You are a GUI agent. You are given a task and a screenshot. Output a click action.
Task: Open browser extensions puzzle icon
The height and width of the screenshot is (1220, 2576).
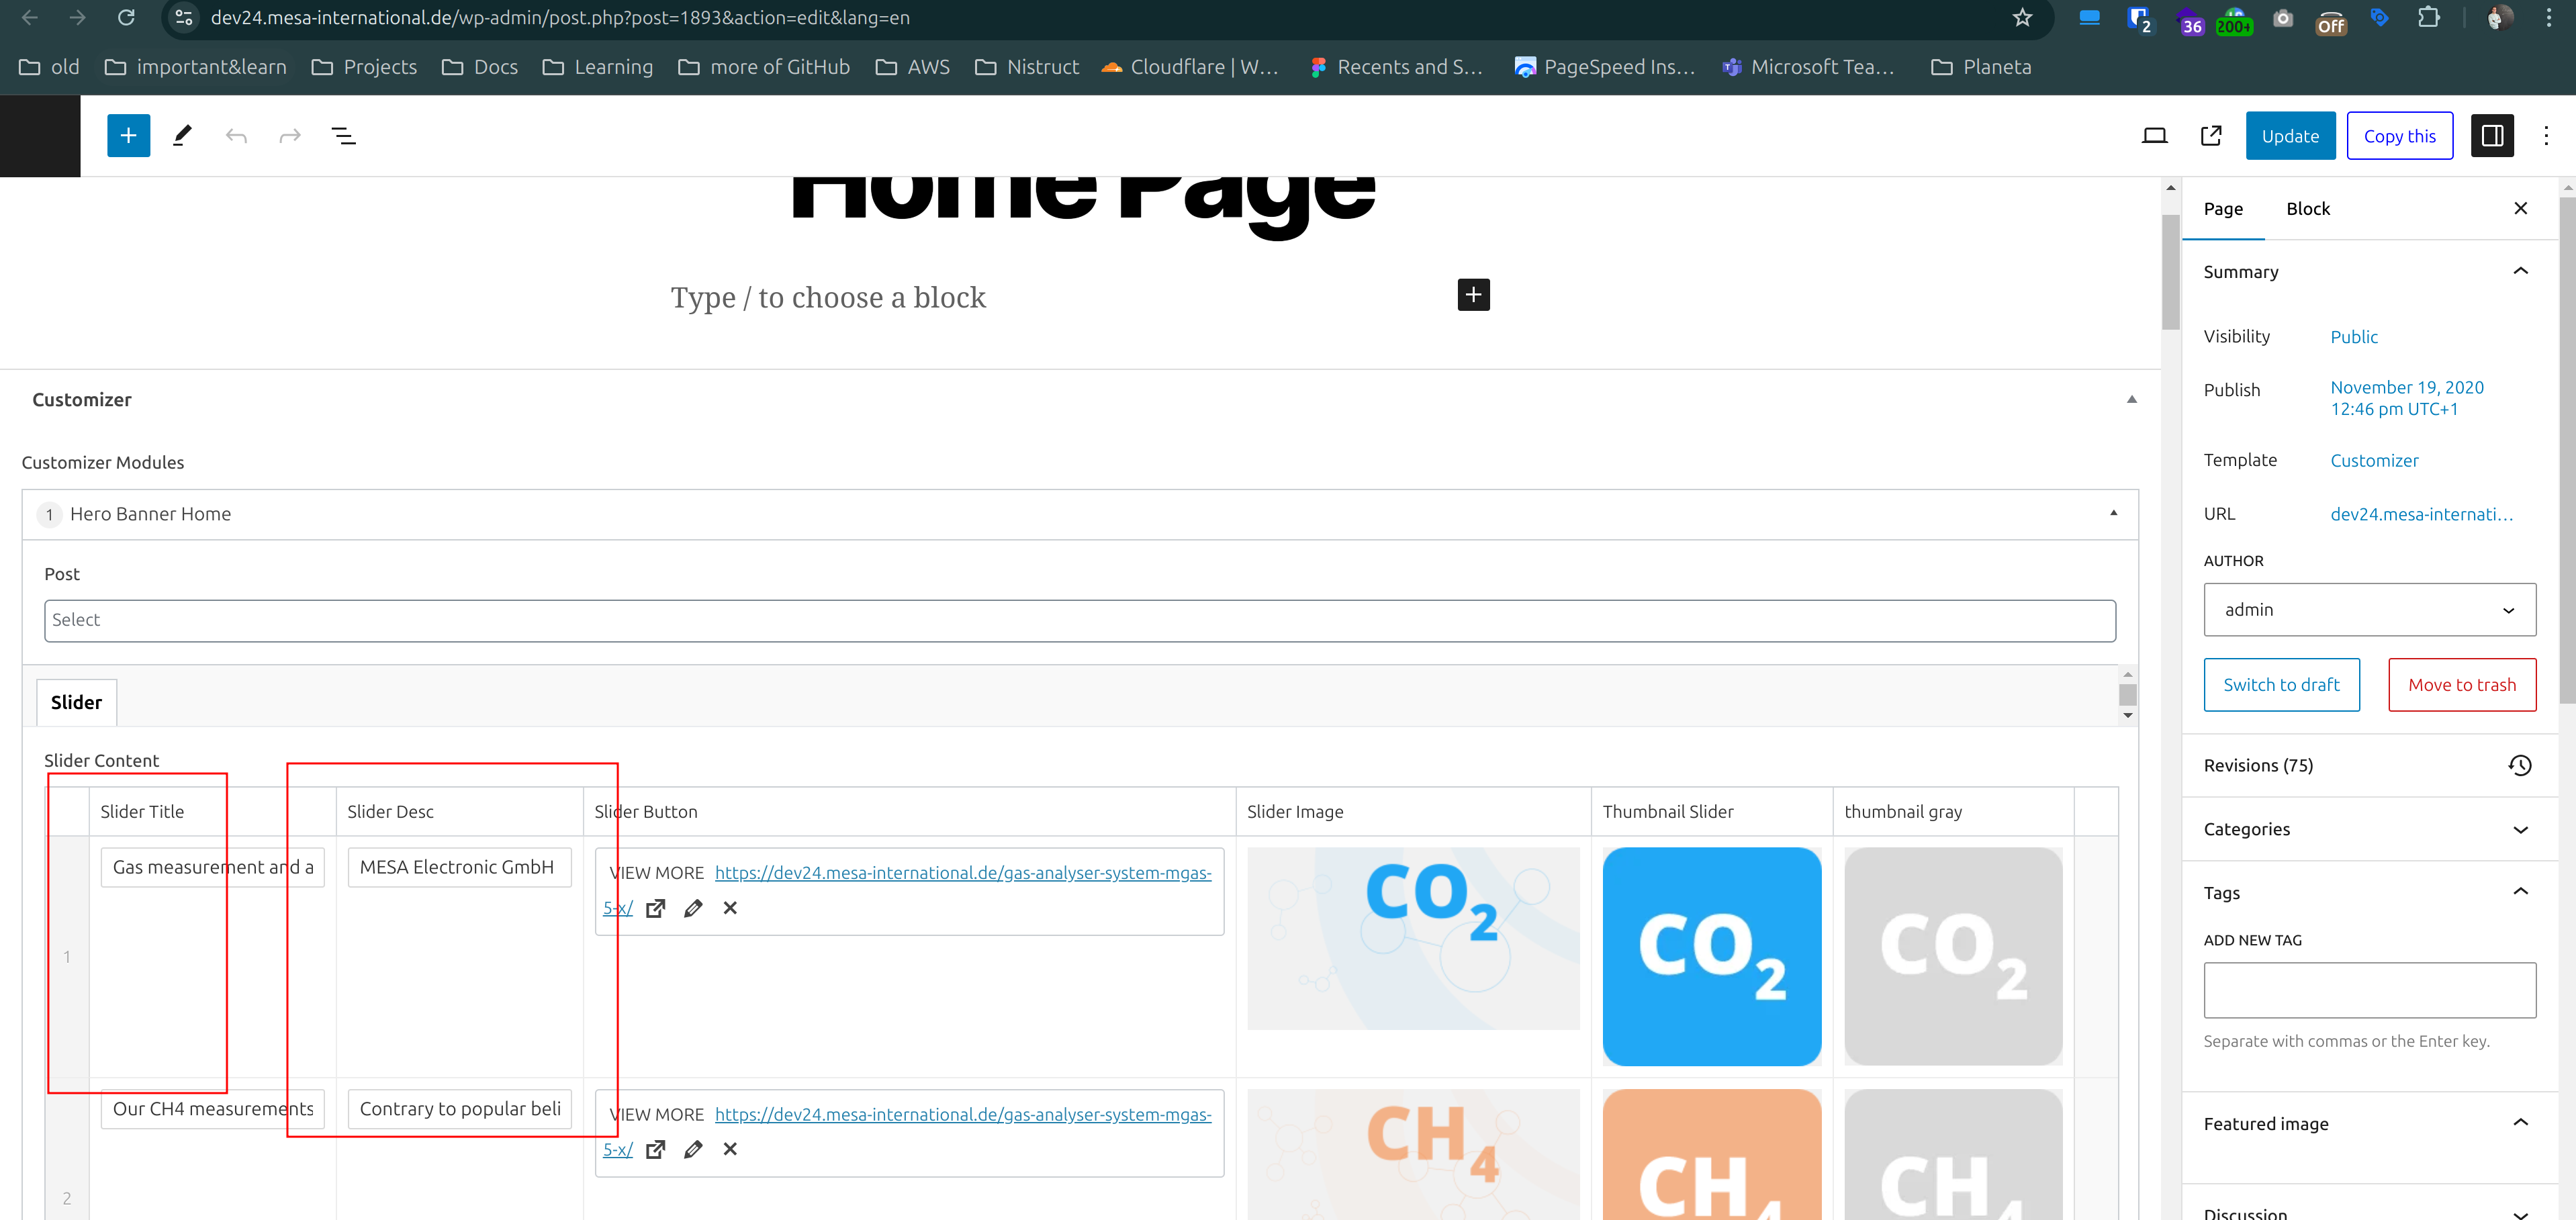(x=2428, y=18)
